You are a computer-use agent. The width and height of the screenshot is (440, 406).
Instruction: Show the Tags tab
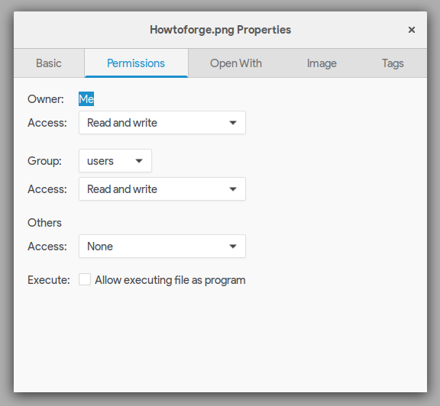(393, 63)
